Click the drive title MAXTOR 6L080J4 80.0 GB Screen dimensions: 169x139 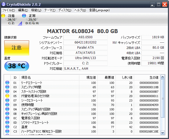pos(82,31)
